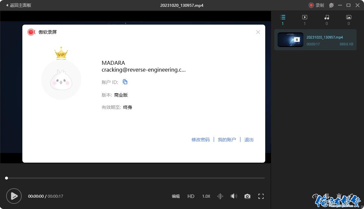Take a snapshot with camera icon
This screenshot has width=364, height=209.
coord(247,196)
